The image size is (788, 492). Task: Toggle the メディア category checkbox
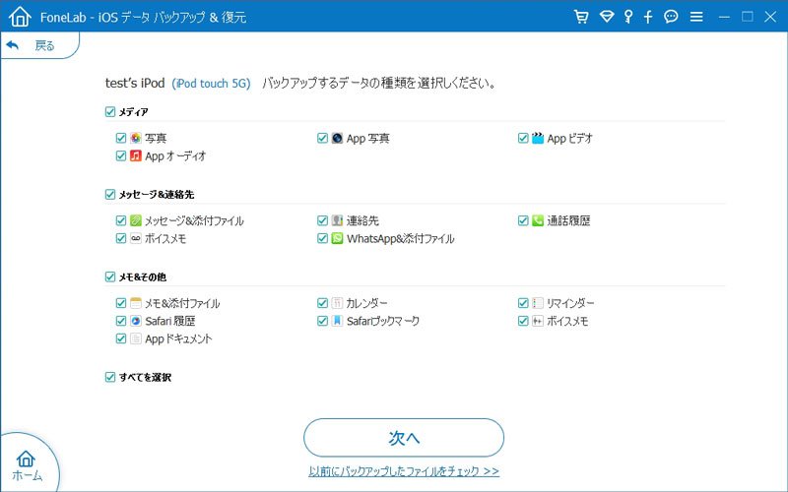point(110,111)
